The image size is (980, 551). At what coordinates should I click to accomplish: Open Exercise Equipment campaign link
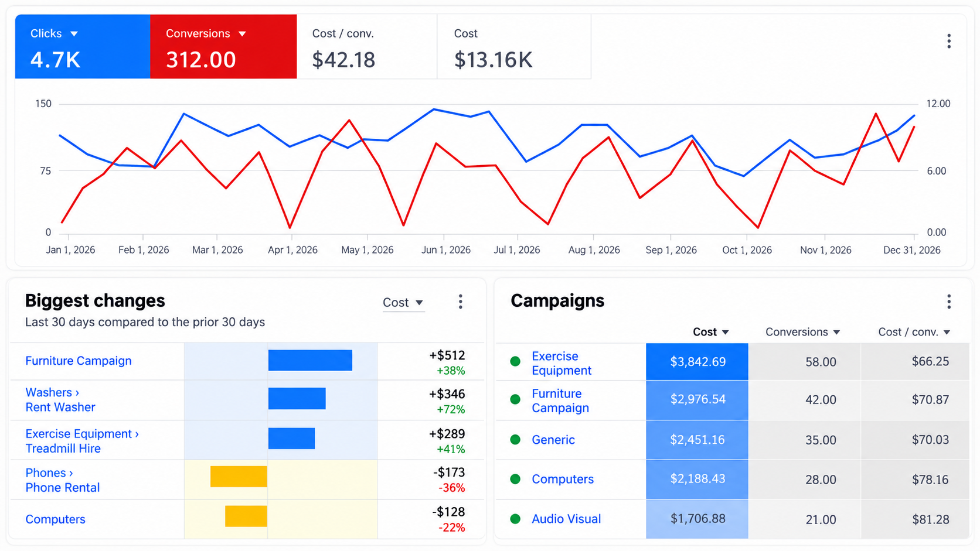(x=562, y=363)
